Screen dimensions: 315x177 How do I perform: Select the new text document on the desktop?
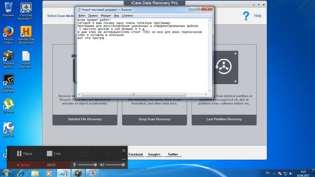click(26, 59)
